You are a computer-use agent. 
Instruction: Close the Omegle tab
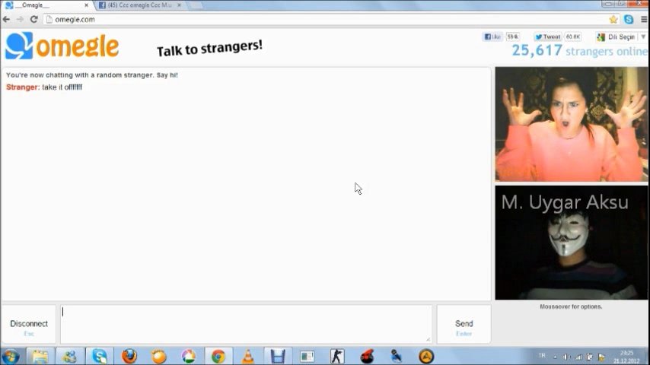(86, 5)
